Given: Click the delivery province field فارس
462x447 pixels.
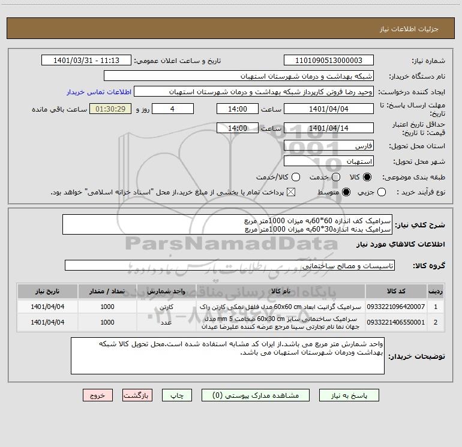Looking at the screenshot, I should (329, 146).
